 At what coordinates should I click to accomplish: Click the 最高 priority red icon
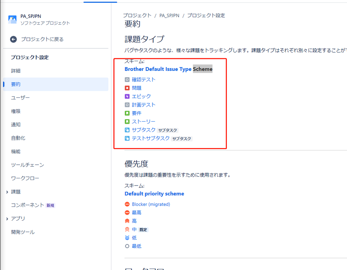point(127,212)
